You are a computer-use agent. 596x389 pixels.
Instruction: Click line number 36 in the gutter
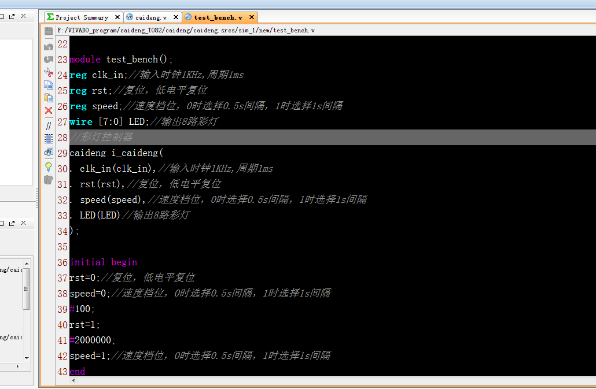click(x=62, y=262)
